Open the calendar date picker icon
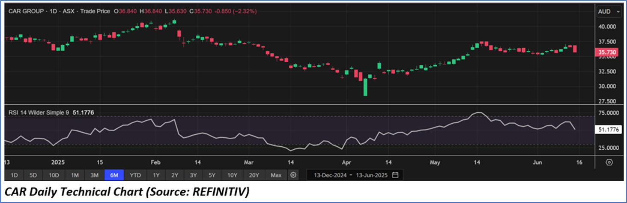 click(x=395, y=175)
